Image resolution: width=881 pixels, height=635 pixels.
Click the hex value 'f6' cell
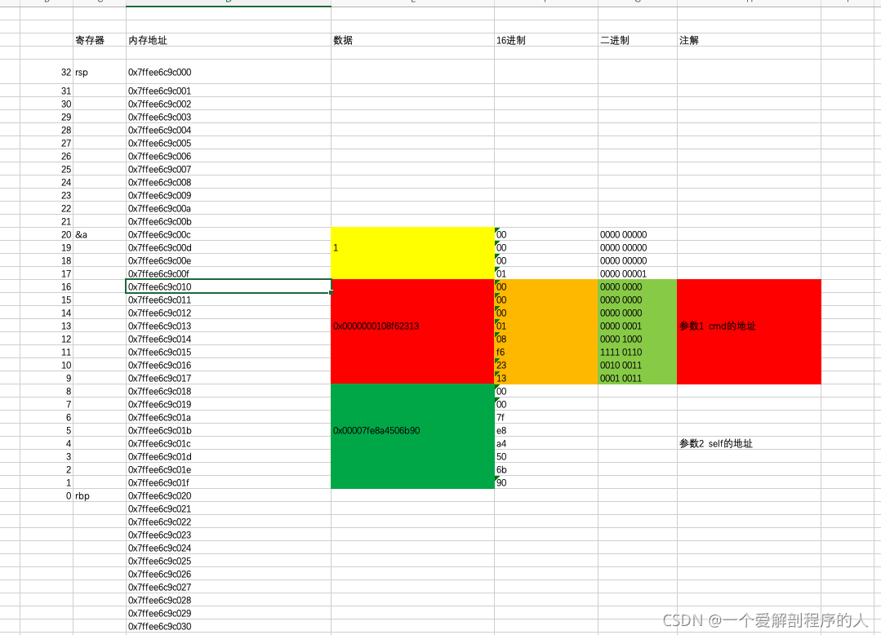pyautogui.click(x=546, y=352)
